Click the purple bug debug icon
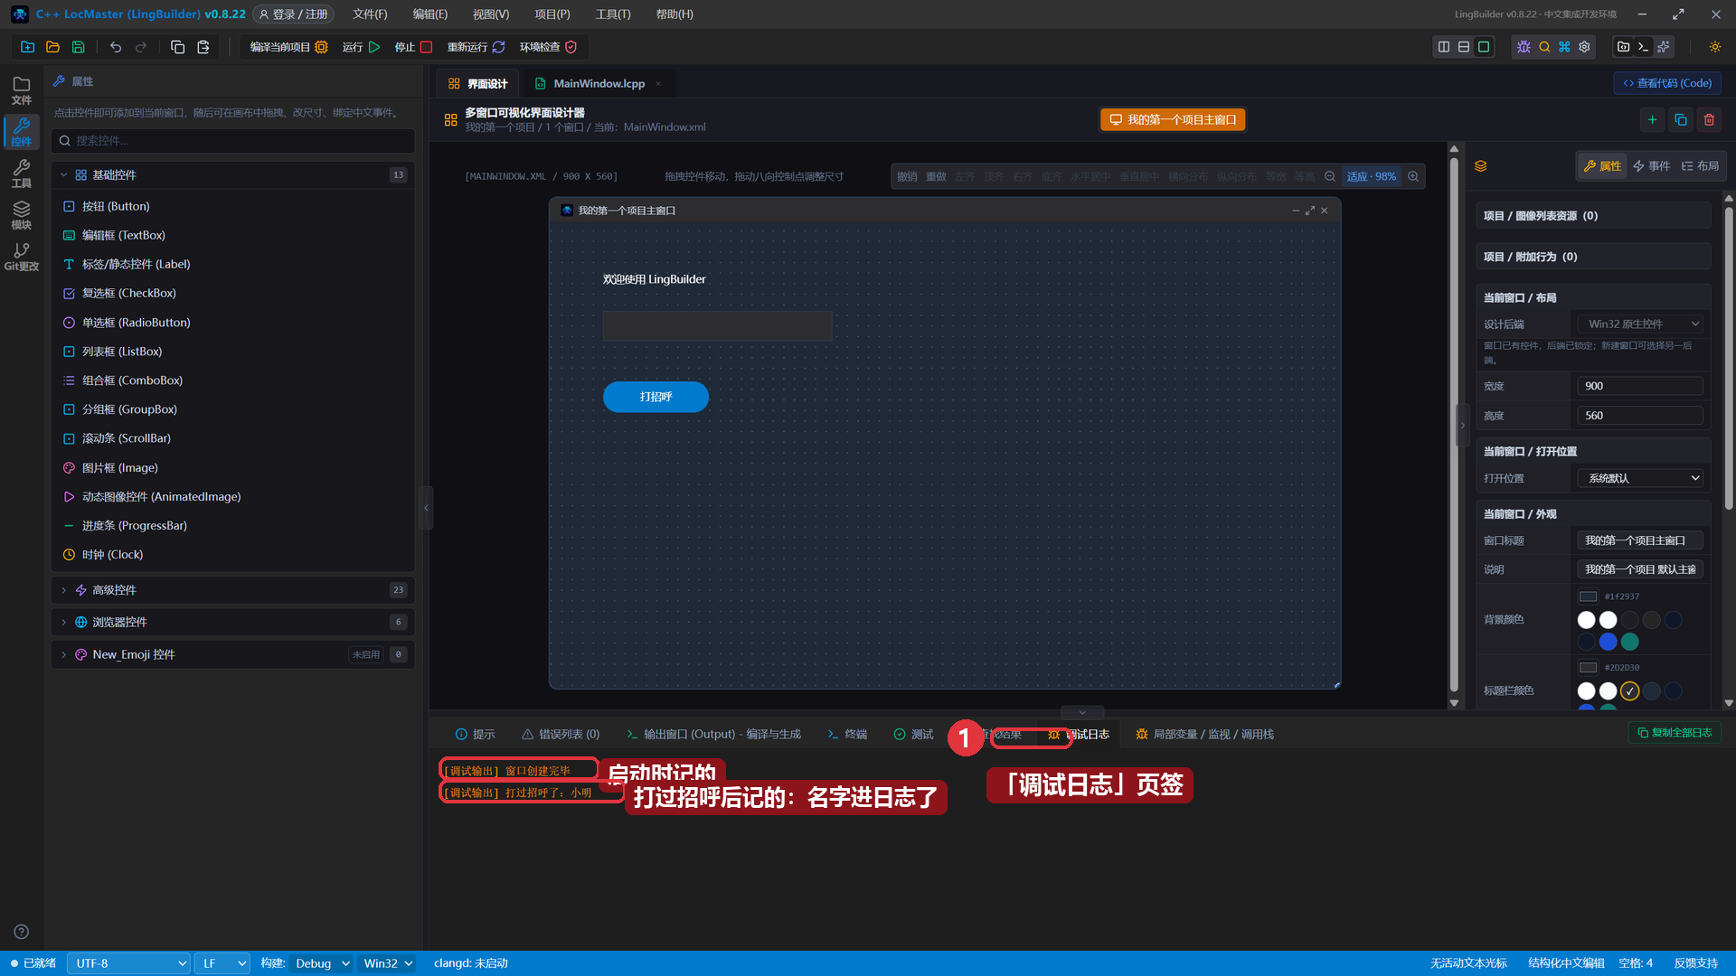 [1524, 47]
